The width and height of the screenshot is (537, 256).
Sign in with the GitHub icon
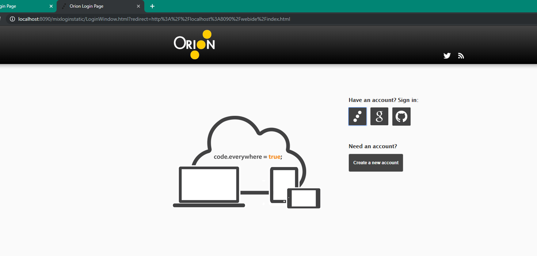tap(401, 117)
